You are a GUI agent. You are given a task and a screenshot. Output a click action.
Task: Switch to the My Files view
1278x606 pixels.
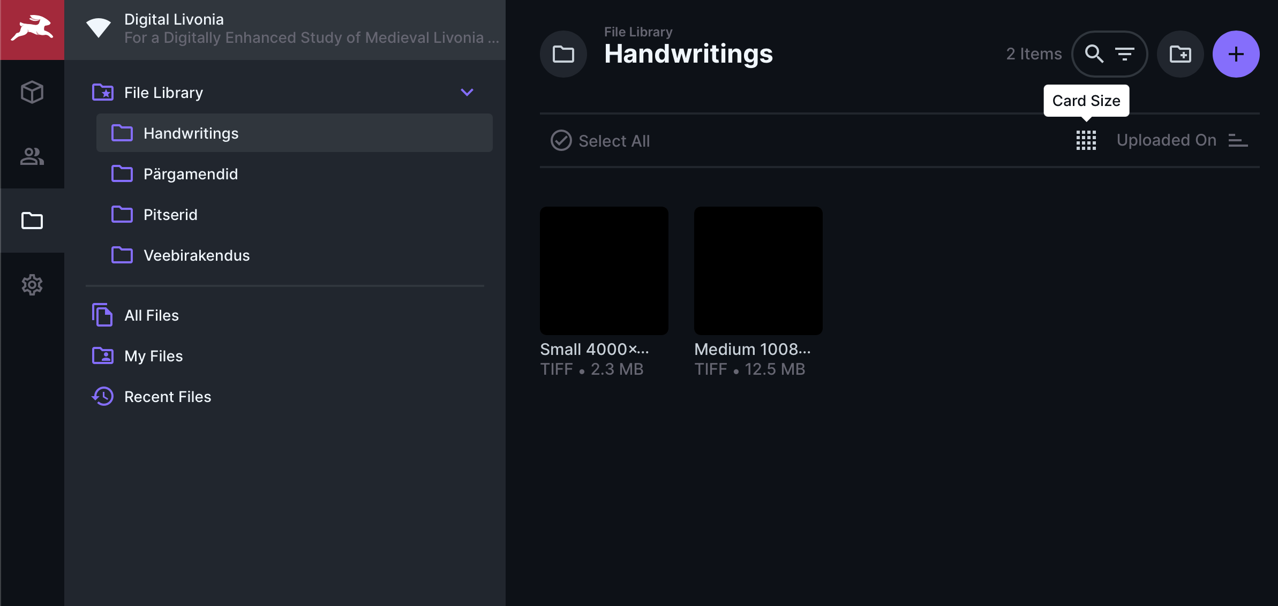pyautogui.click(x=153, y=355)
